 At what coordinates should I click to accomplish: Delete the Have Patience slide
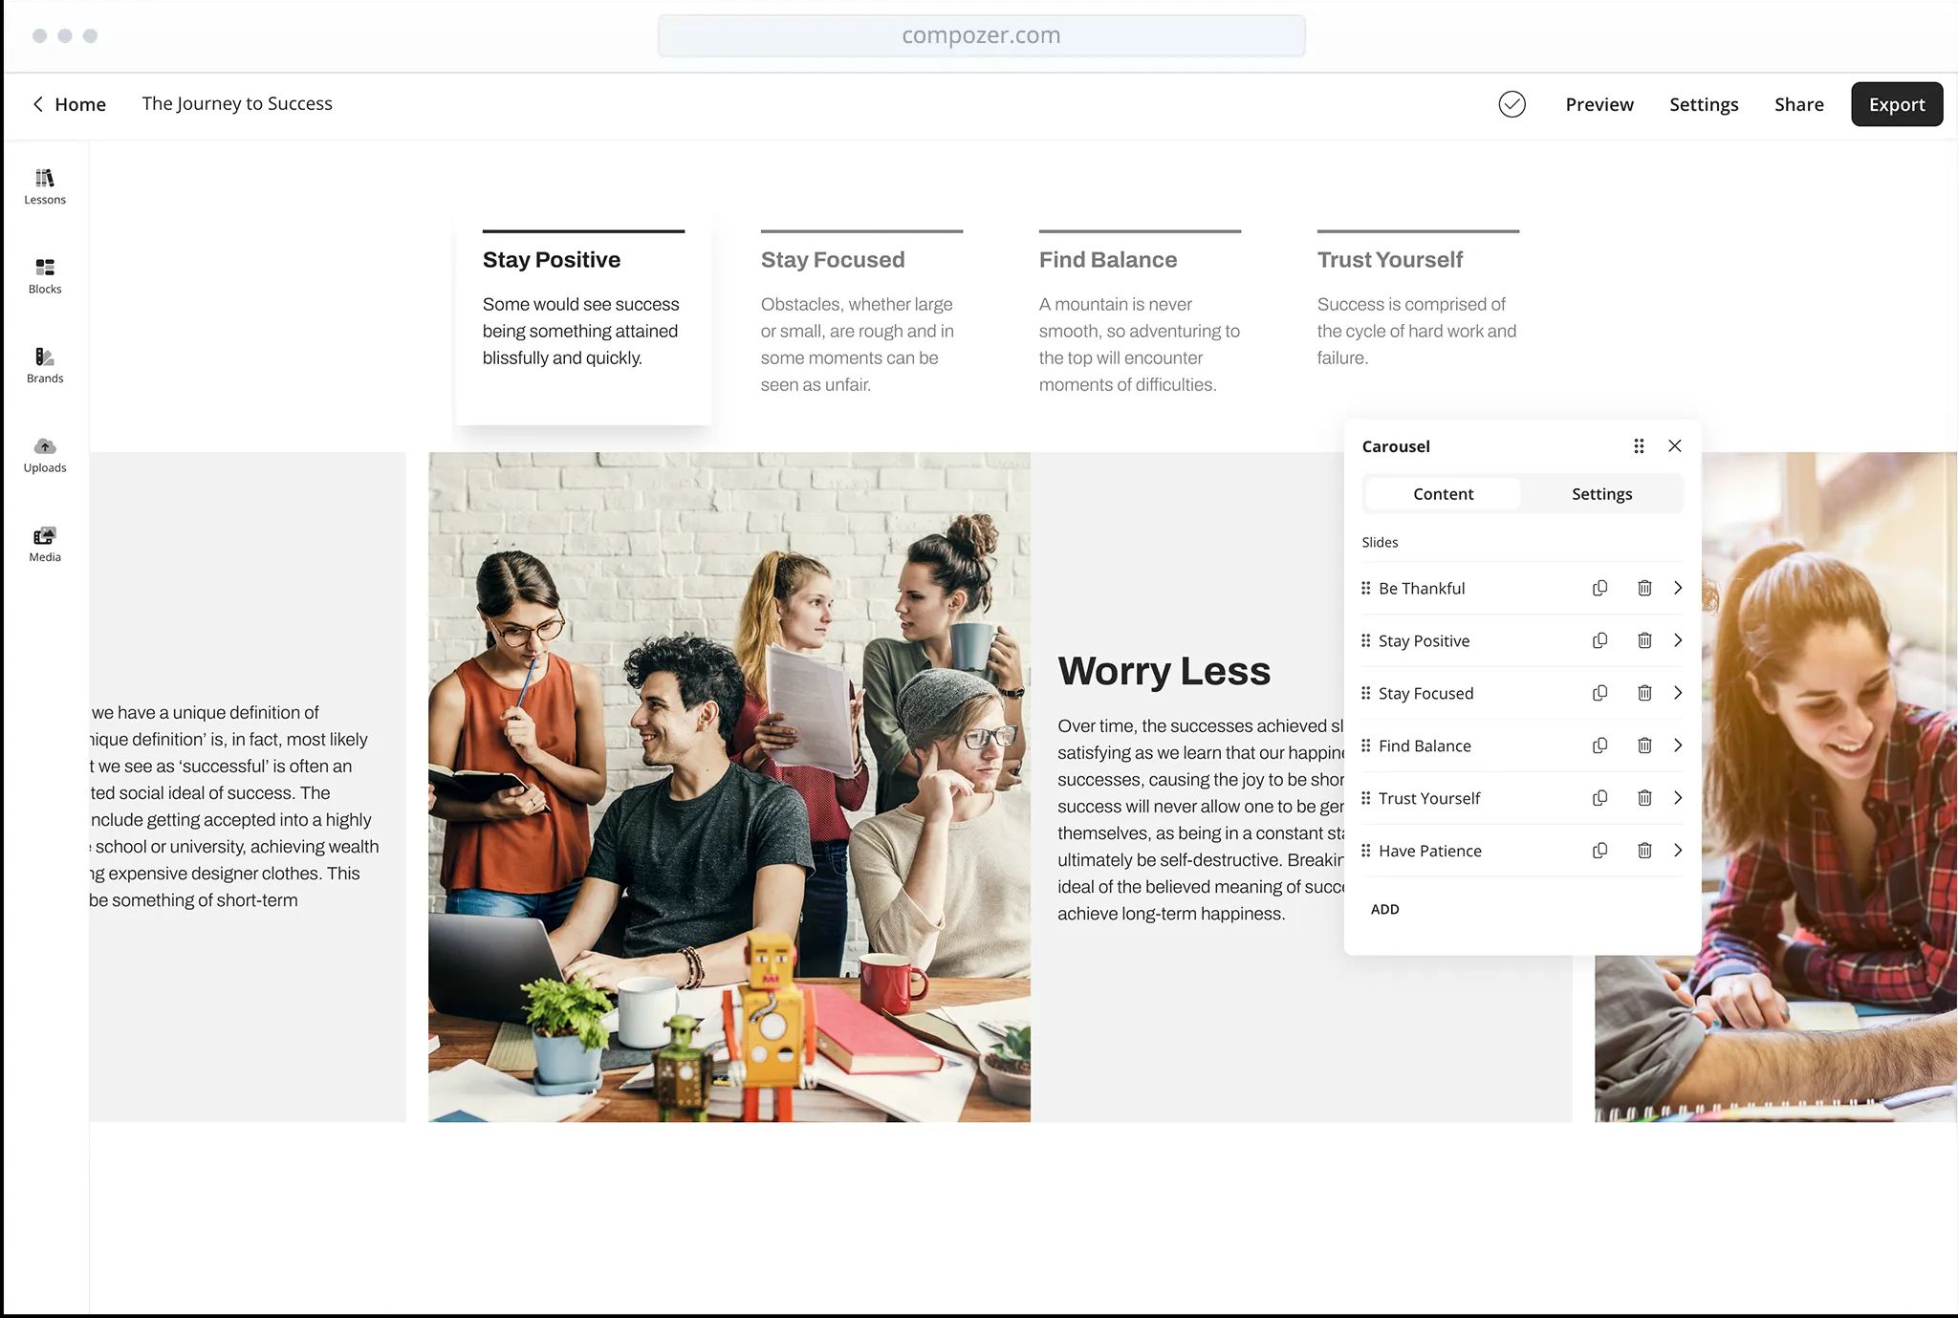tap(1644, 850)
